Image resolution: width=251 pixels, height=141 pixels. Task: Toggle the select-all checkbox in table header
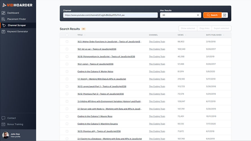(x=67, y=35)
